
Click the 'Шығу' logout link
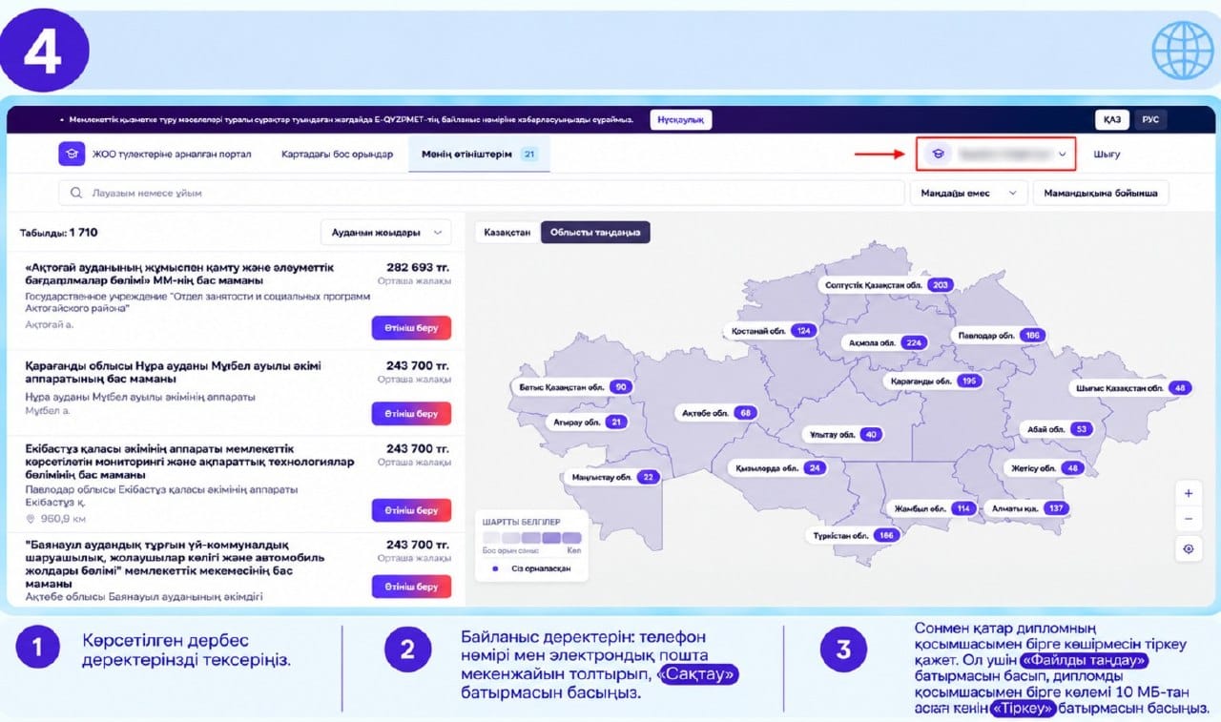pyautogui.click(x=1107, y=155)
